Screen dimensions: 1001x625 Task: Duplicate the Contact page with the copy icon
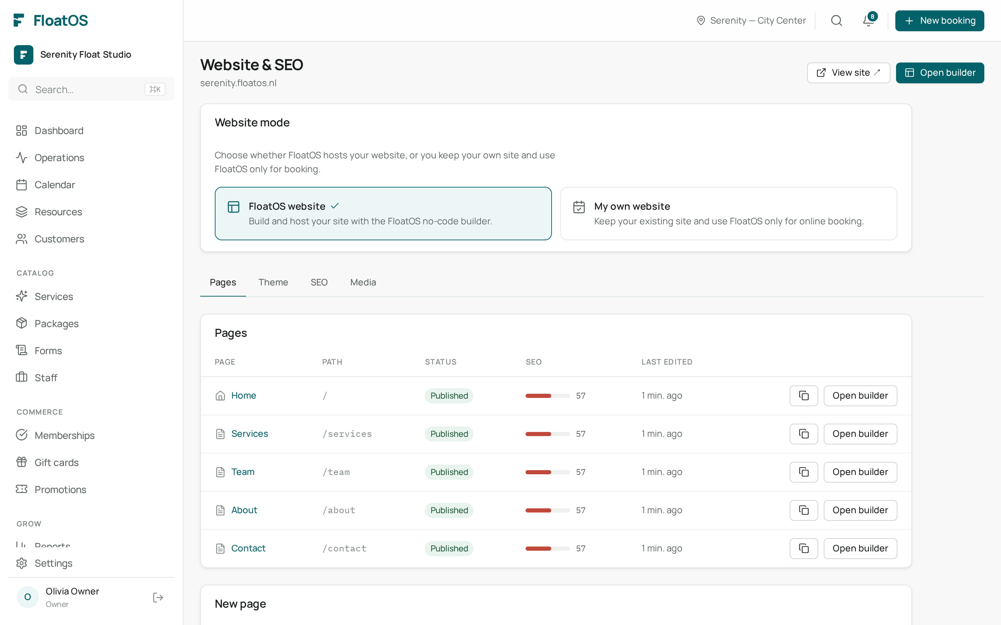(803, 548)
